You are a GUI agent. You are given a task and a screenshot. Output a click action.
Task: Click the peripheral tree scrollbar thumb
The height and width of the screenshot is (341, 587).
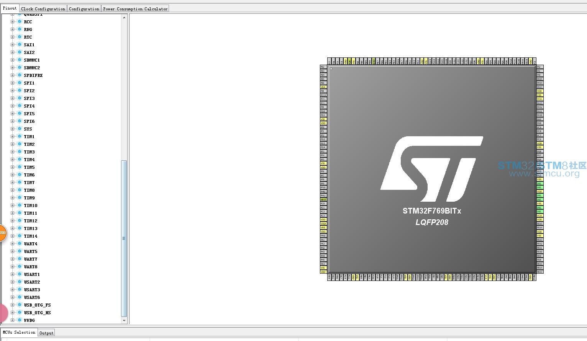click(124, 238)
